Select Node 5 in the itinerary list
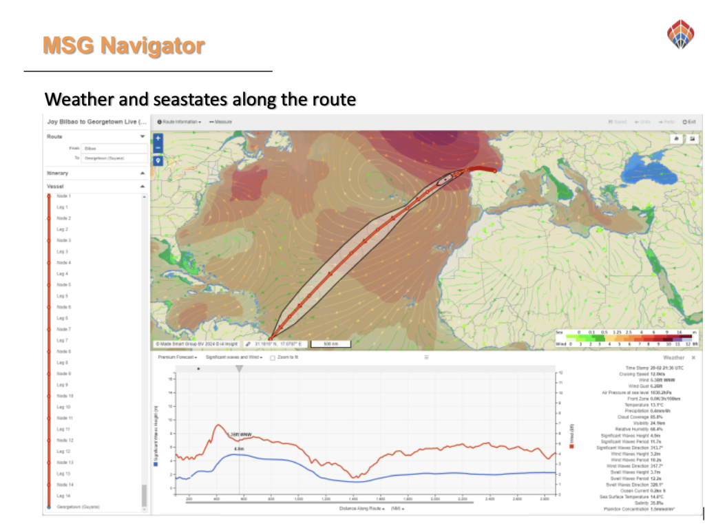Screen dimensions: 705x528 tap(64, 285)
